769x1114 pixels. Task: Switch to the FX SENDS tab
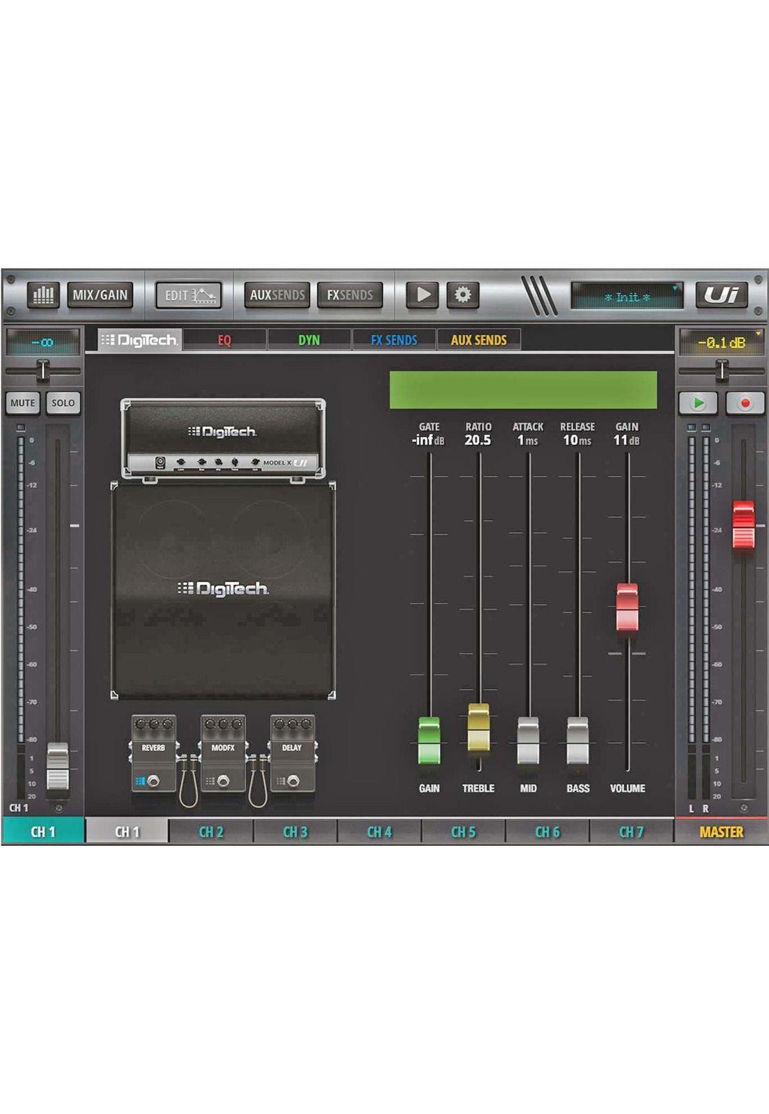pos(394,340)
